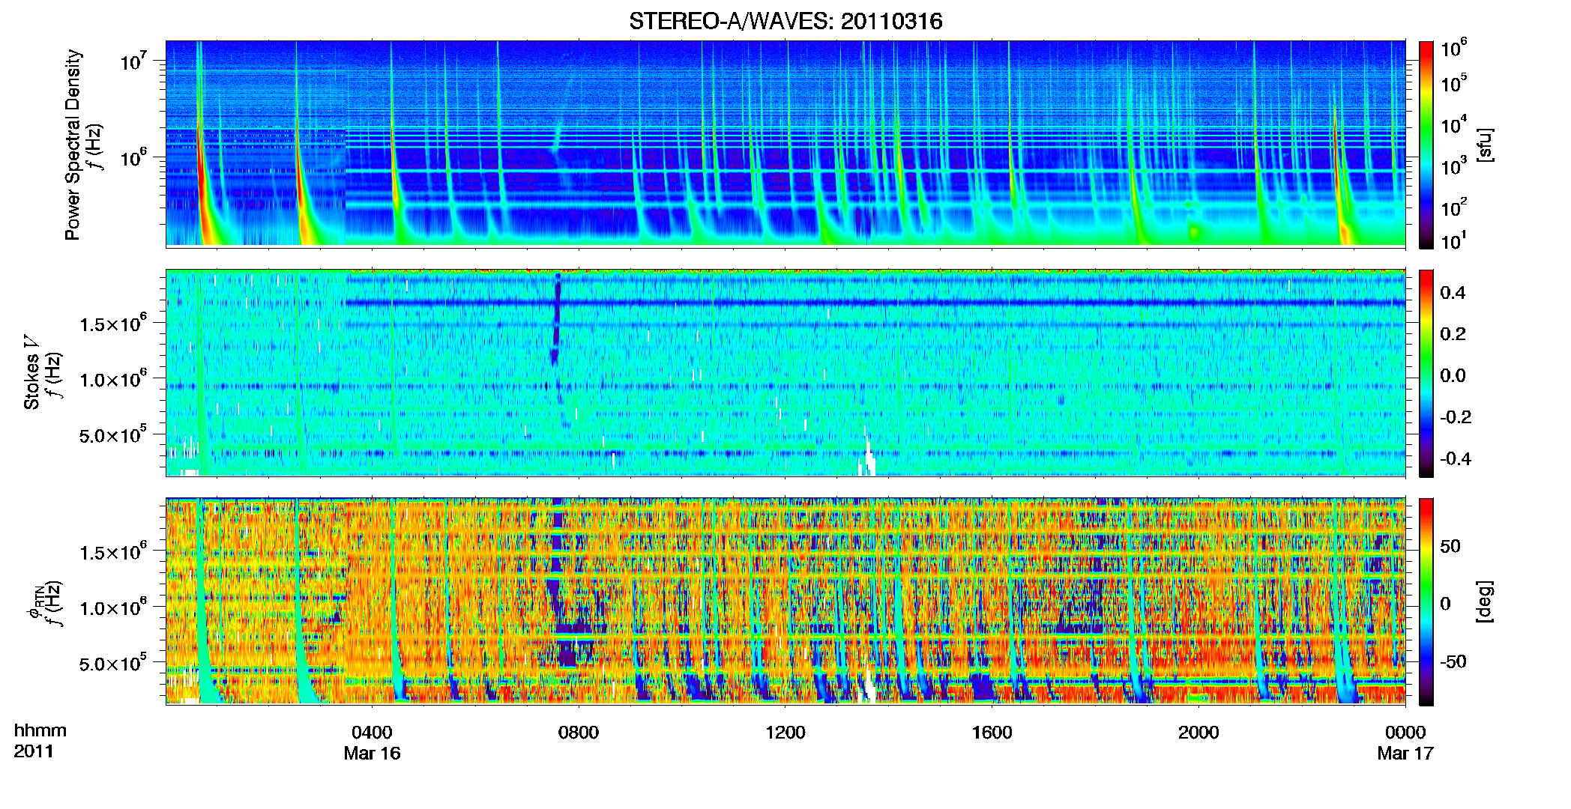Click the 50 label on degrees color bar
The image size is (1571, 809).
(x=1450, y=546)
